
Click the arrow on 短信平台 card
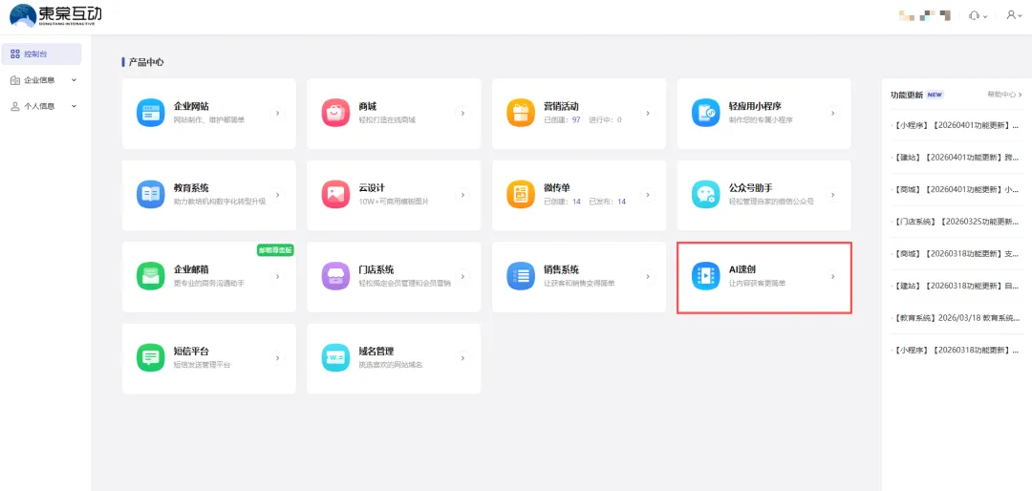(278, 358)
